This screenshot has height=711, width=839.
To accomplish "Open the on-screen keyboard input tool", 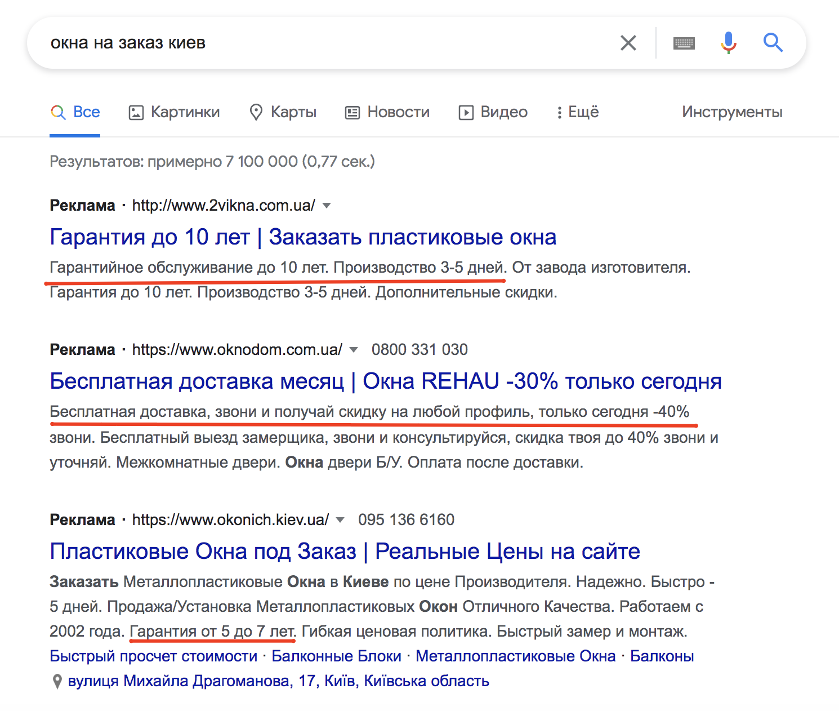I will [684, 43].
